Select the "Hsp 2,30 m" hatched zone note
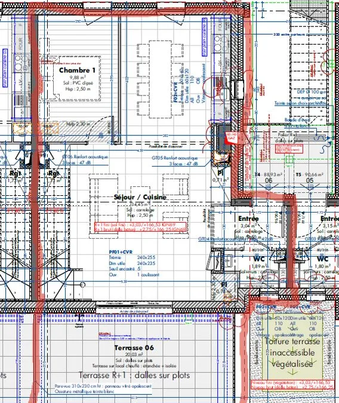The width and height of the screenshot is (339, 403). click(78, 124)
